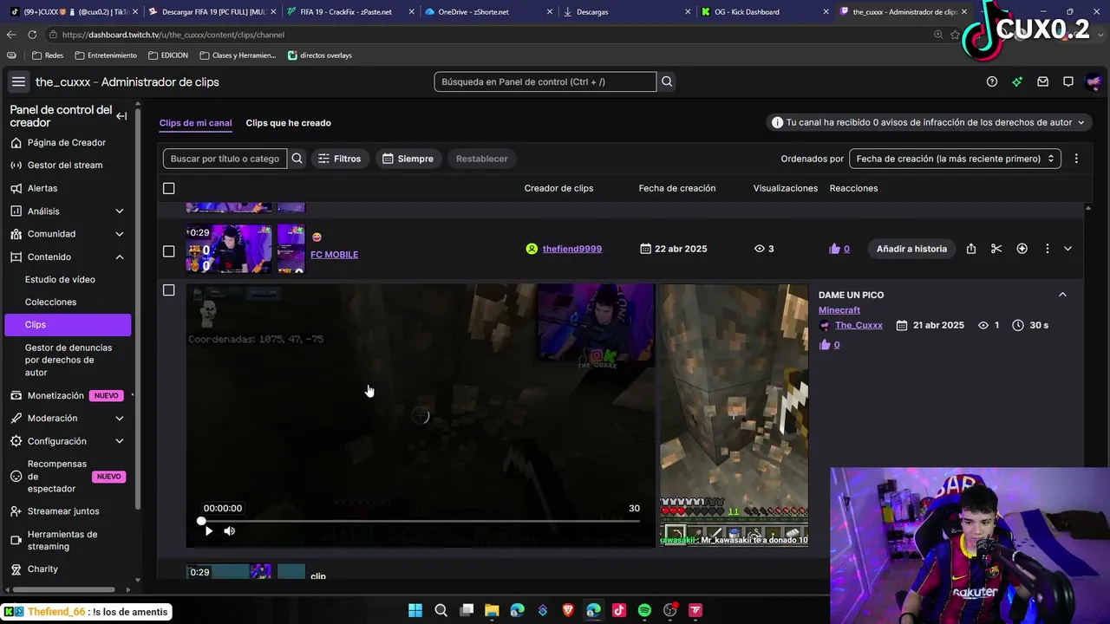Open the EDICION bookmarks folder

pos(168,55)
